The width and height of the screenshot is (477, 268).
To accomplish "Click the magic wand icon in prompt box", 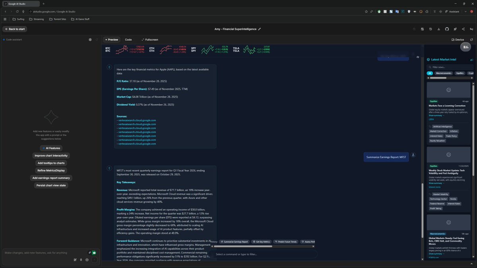I will 75,260.
